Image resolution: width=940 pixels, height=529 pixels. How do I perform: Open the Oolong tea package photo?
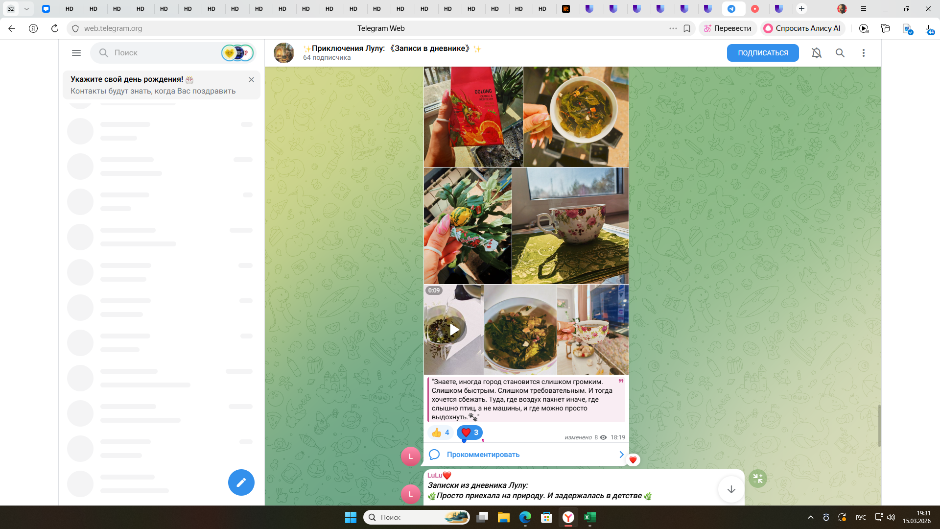coord(473,117)
